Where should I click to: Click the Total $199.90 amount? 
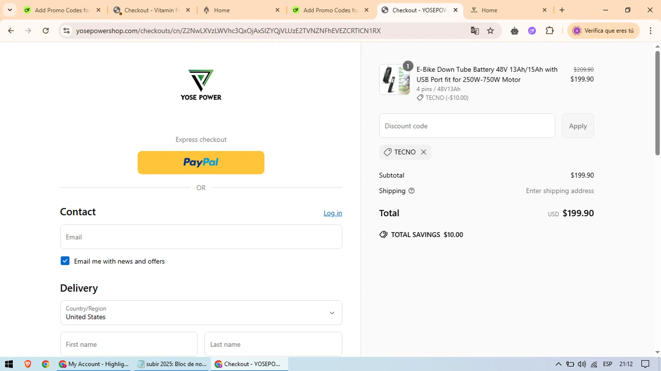pos(578,213)
